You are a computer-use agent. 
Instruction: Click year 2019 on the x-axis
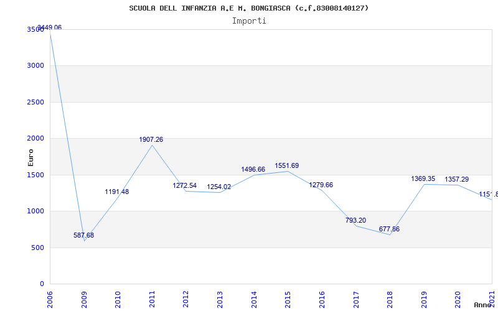pos(424,299)
